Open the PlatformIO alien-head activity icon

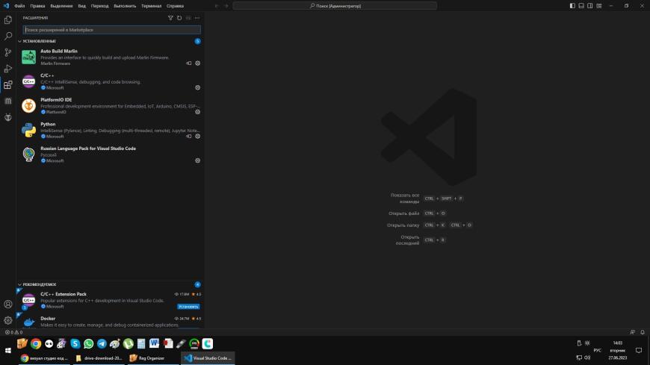click(x=8, y=117)
